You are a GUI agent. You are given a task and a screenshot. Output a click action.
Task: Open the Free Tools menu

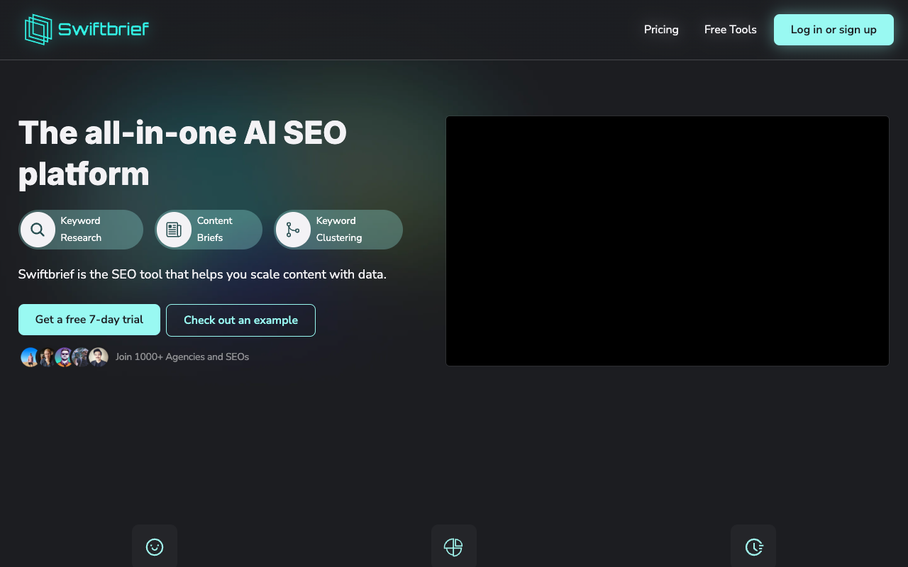click(x=730, y=30)
